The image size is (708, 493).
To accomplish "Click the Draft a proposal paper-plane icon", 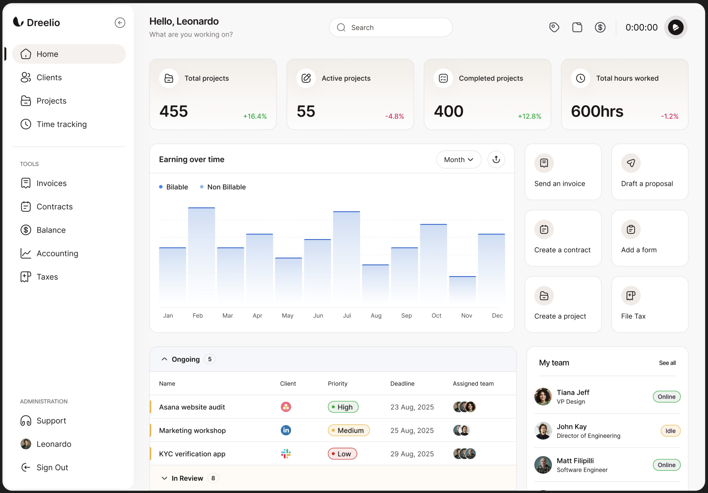I will [631, 163].
